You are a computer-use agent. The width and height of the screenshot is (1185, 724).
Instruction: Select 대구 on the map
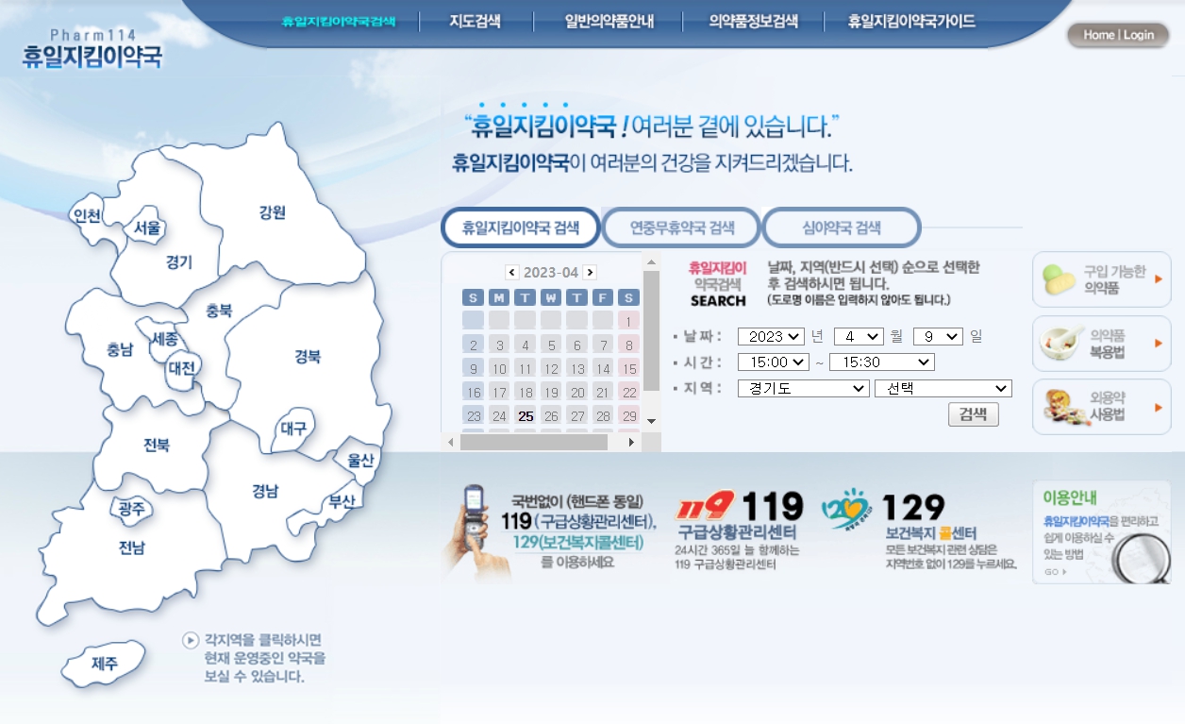tap(293, 428)
